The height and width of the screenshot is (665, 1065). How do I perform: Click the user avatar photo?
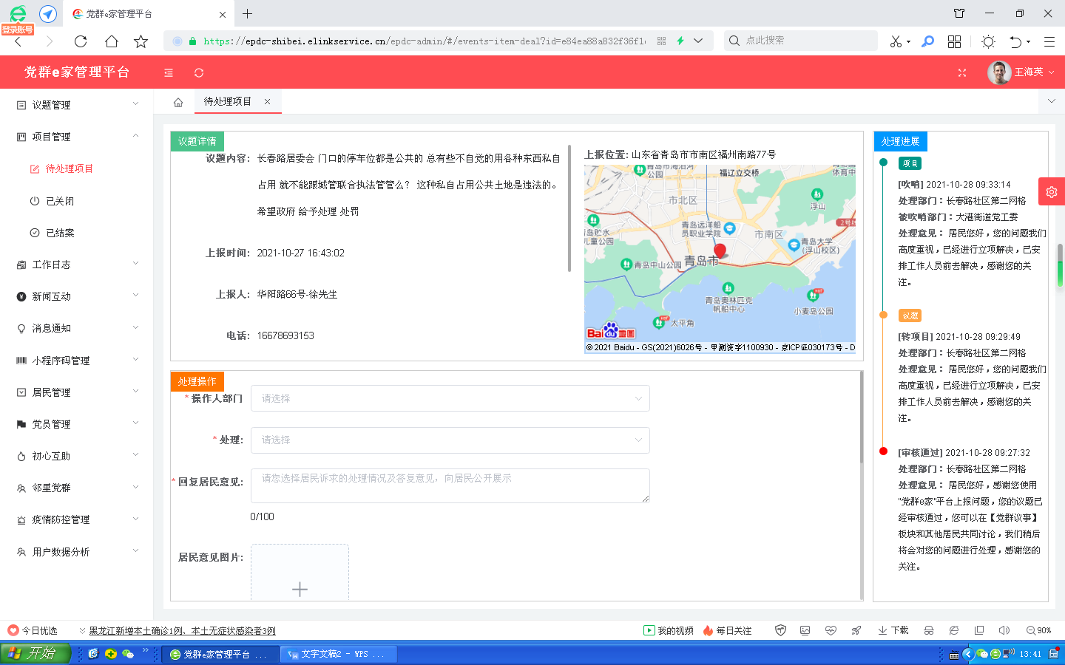click(x=999, y=72)
